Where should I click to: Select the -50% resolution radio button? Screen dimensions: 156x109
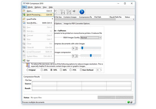pyautogui.click(x=51, y=70)
